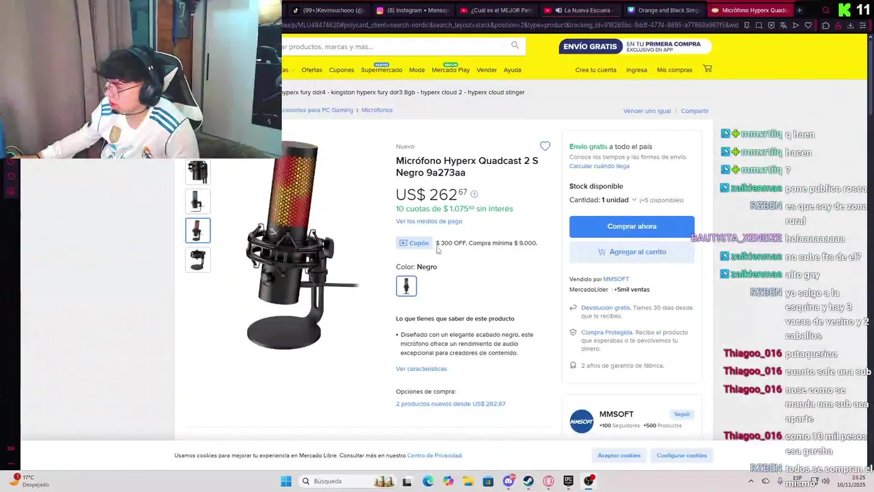Open Centro de Privacidad link
This screenshot has height=492, width=874.
point(434,455)
